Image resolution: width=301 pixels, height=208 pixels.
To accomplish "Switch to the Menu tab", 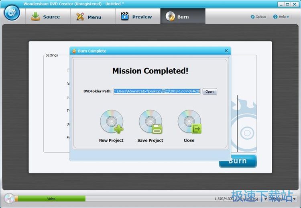I will coord(93,17).
